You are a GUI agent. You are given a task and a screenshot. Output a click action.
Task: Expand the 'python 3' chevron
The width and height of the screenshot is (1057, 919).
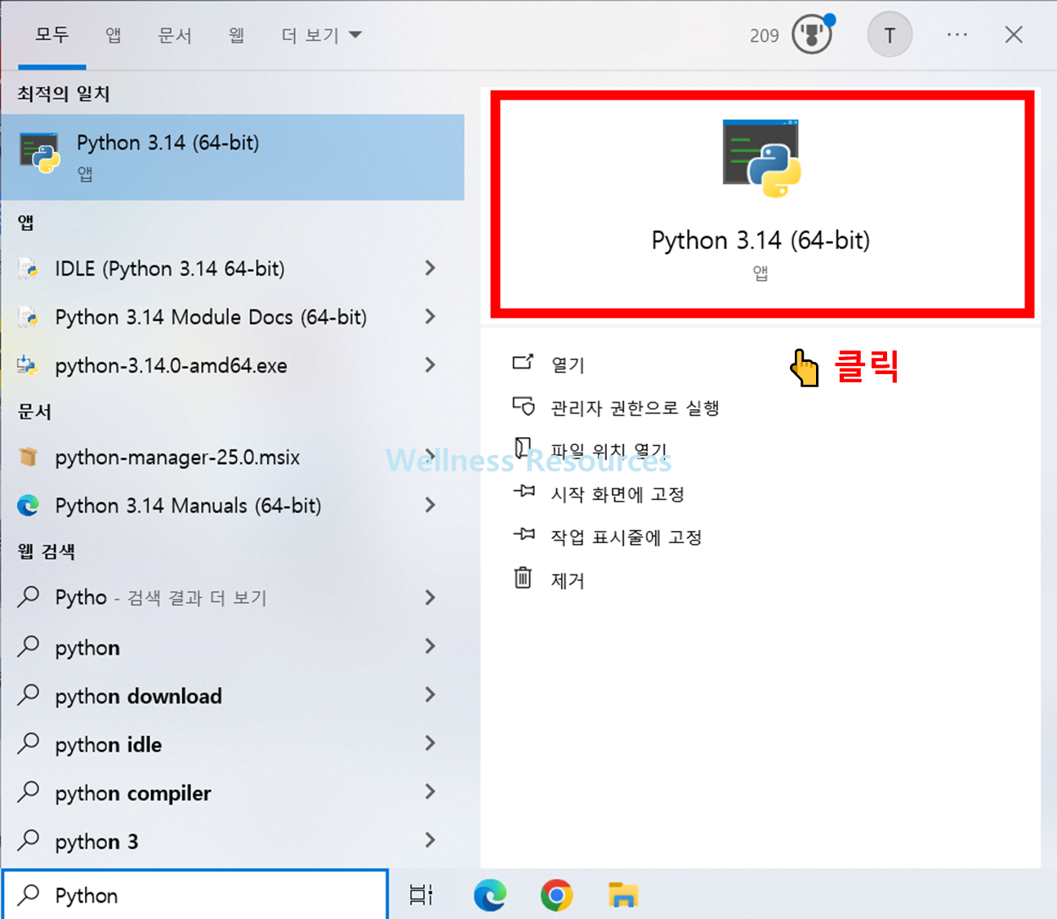click(430, 840)
